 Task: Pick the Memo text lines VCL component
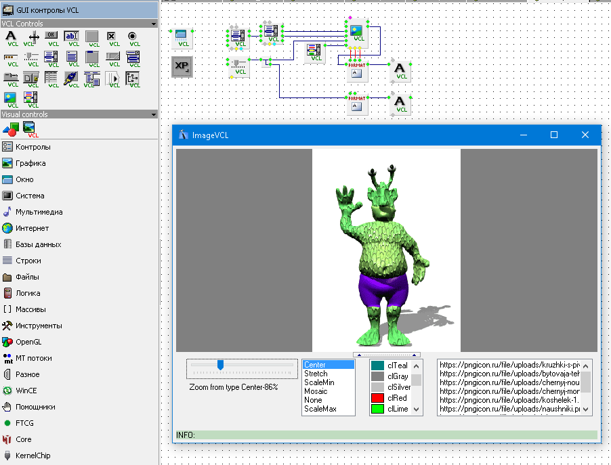click(72, 59)
